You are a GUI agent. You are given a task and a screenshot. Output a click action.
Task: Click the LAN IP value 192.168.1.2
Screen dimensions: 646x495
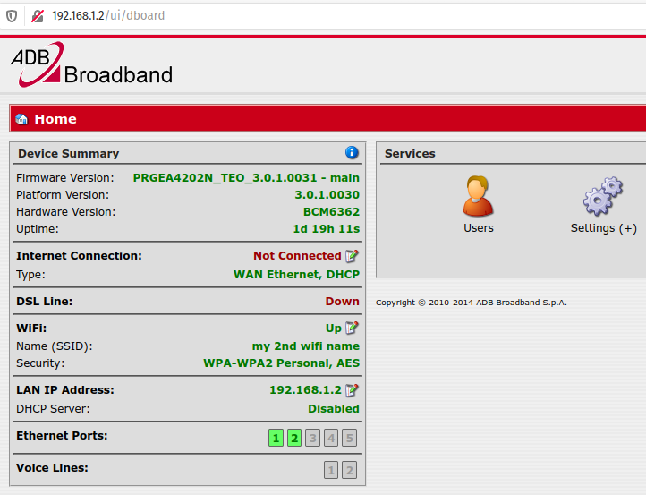coord(305,390)
